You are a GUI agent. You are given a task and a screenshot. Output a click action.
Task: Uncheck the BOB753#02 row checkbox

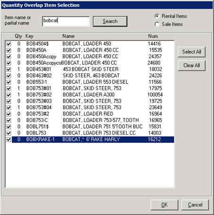9,95
